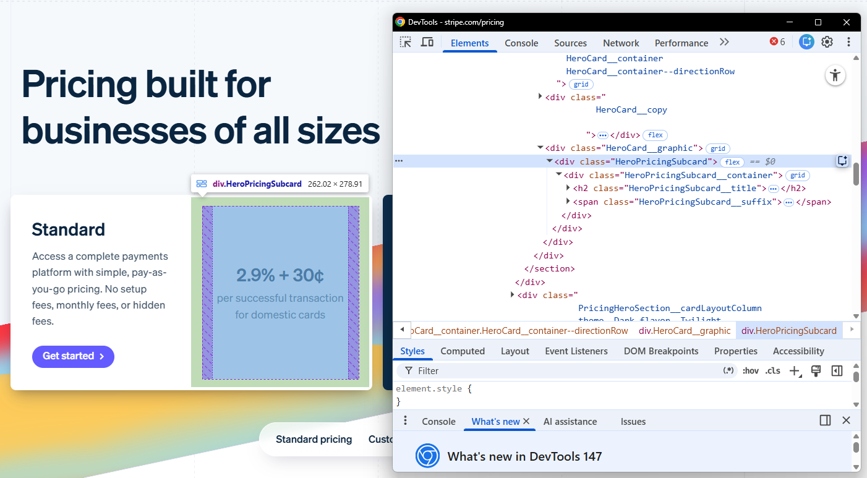
Task: Open the DevTools three-dot customize menu
Action: click(x=848, y=42)
